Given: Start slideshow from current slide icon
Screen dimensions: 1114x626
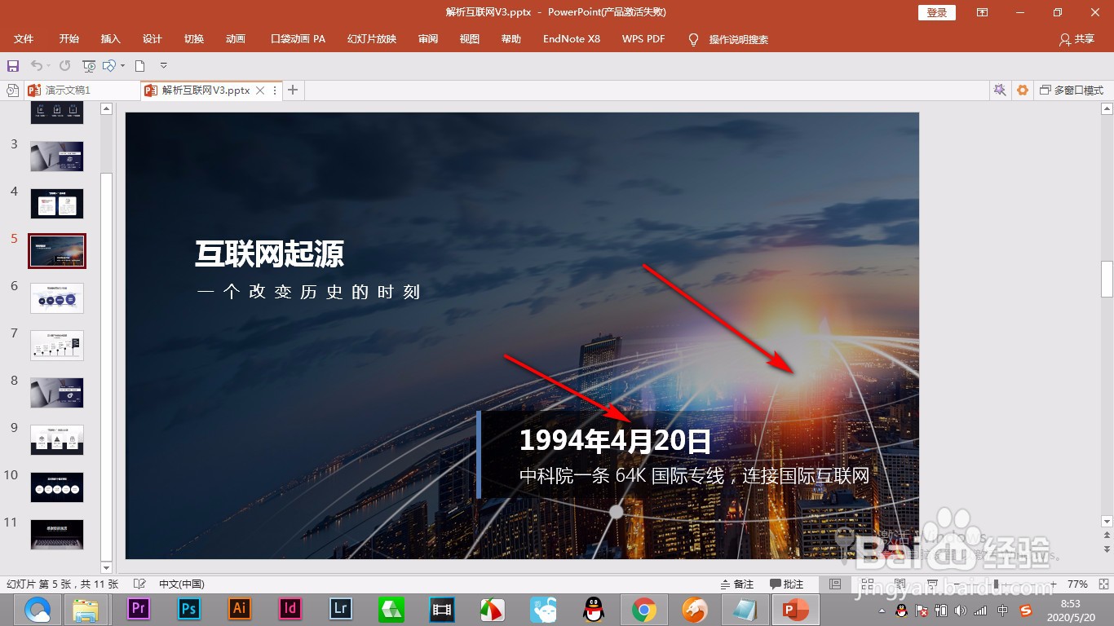Looking at the screenshot, I should 89,65.
